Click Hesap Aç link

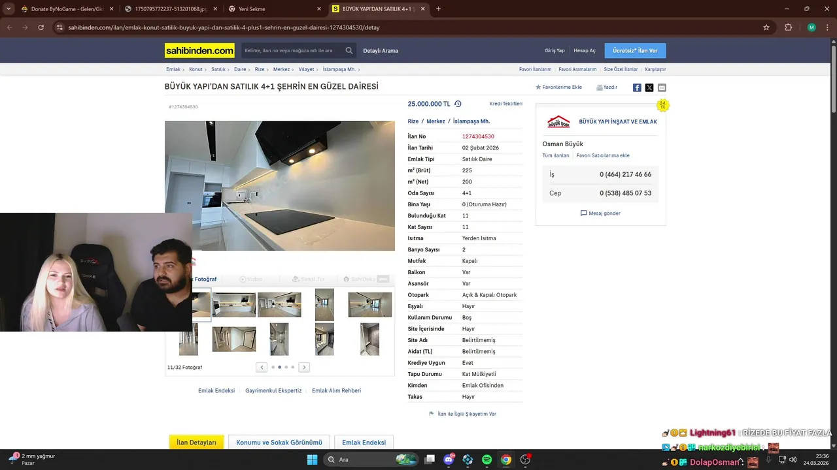[x=585, y=51]
